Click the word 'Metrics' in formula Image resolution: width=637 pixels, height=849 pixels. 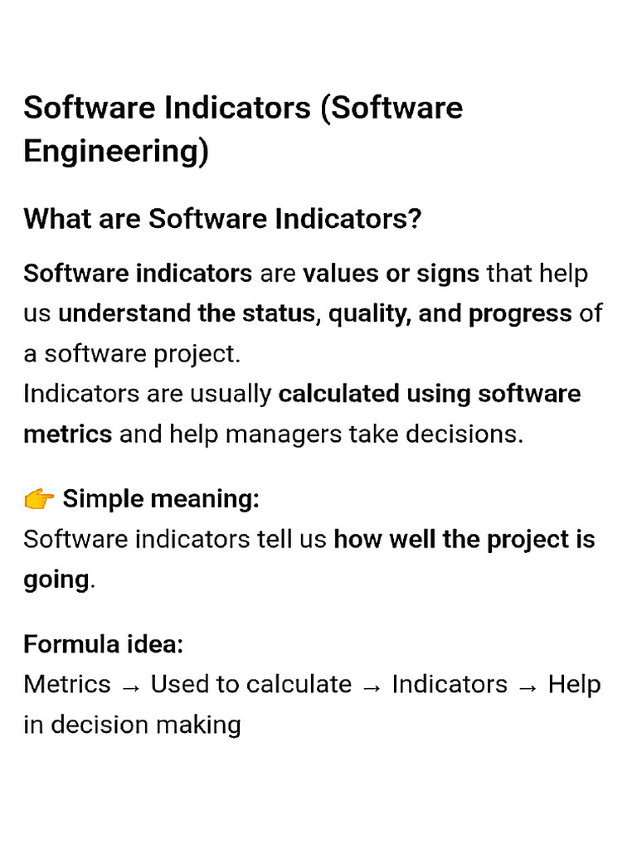tap(67, 684)
